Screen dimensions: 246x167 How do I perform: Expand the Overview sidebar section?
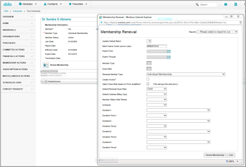(18, 17)
